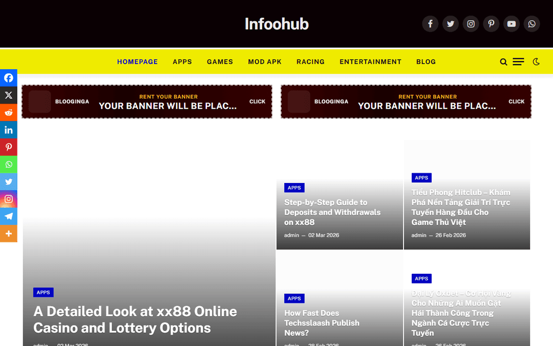Open the Apps menu item

click(182, 62)
